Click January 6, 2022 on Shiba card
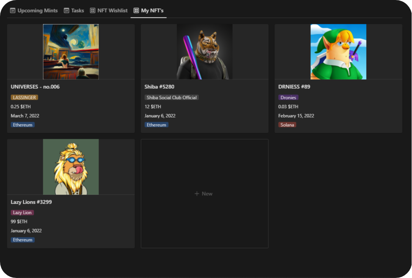The width and height of the screenshot is (412, 278). [x=160, y=116]
